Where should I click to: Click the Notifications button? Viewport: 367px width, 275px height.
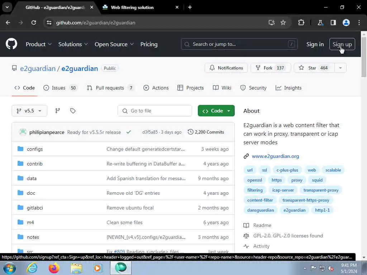tap(226, 68)
